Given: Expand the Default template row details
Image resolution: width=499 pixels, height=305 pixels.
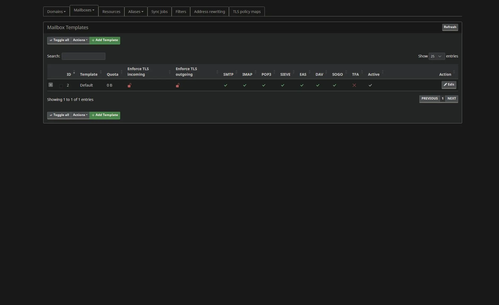Looking at the screenshot, I should coord(51,85).
